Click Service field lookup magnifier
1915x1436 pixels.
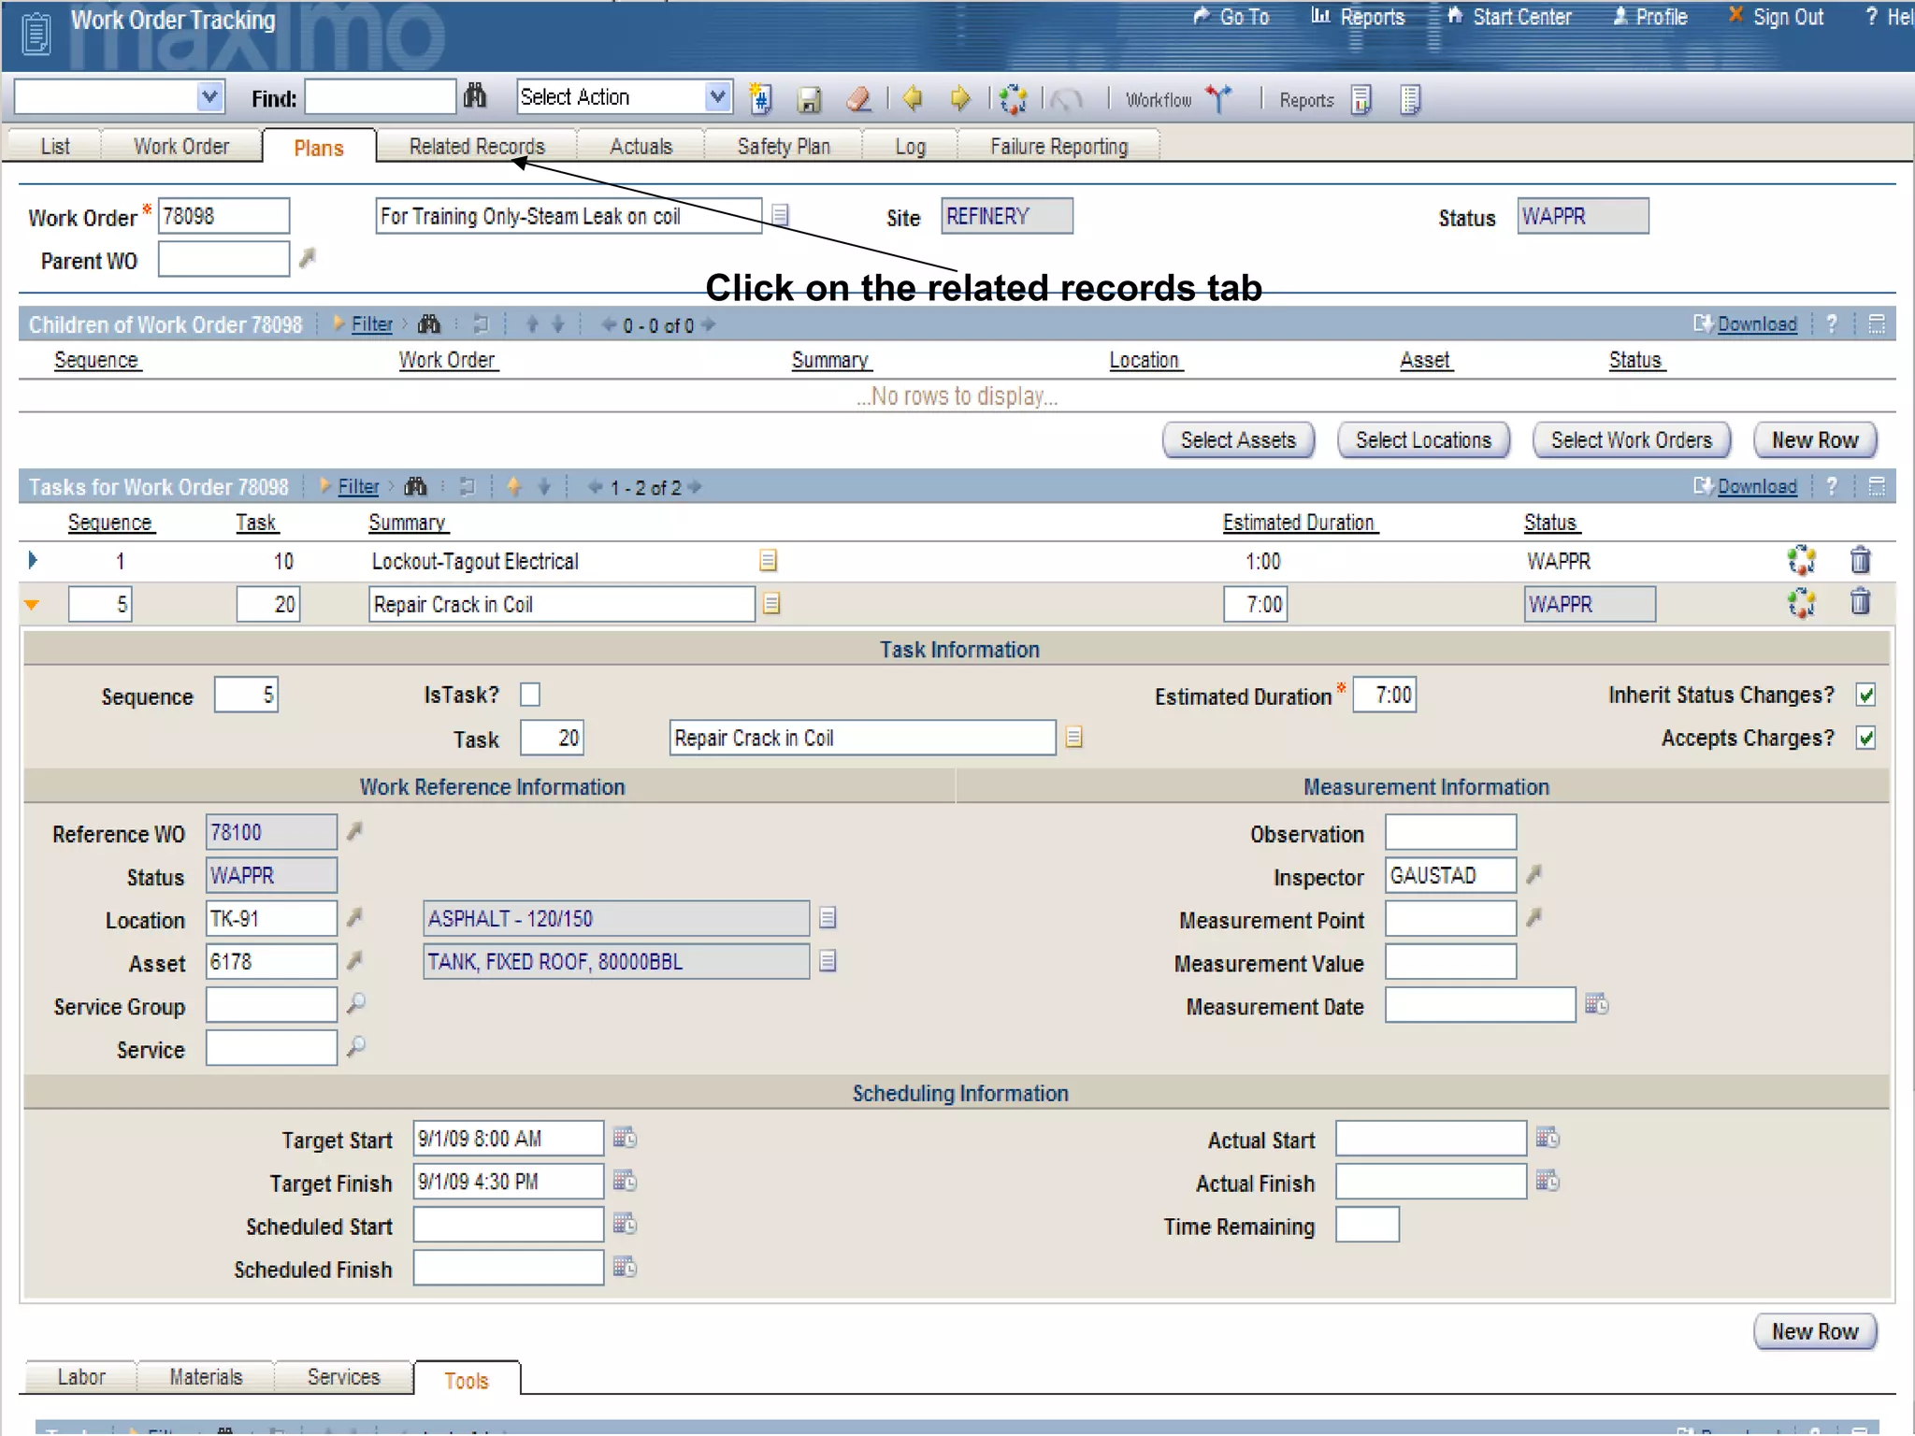(356, 1047)
